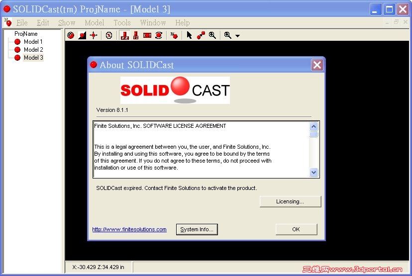The width and height of the screenshot is (412, 276).
Task: Click the red ball icon in About title bar
Action: click(x=93, y=65)
